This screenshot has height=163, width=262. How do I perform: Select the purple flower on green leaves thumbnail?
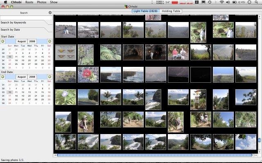65,97
